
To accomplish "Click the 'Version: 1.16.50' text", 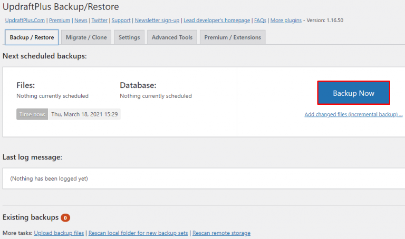I will [325, 21].
